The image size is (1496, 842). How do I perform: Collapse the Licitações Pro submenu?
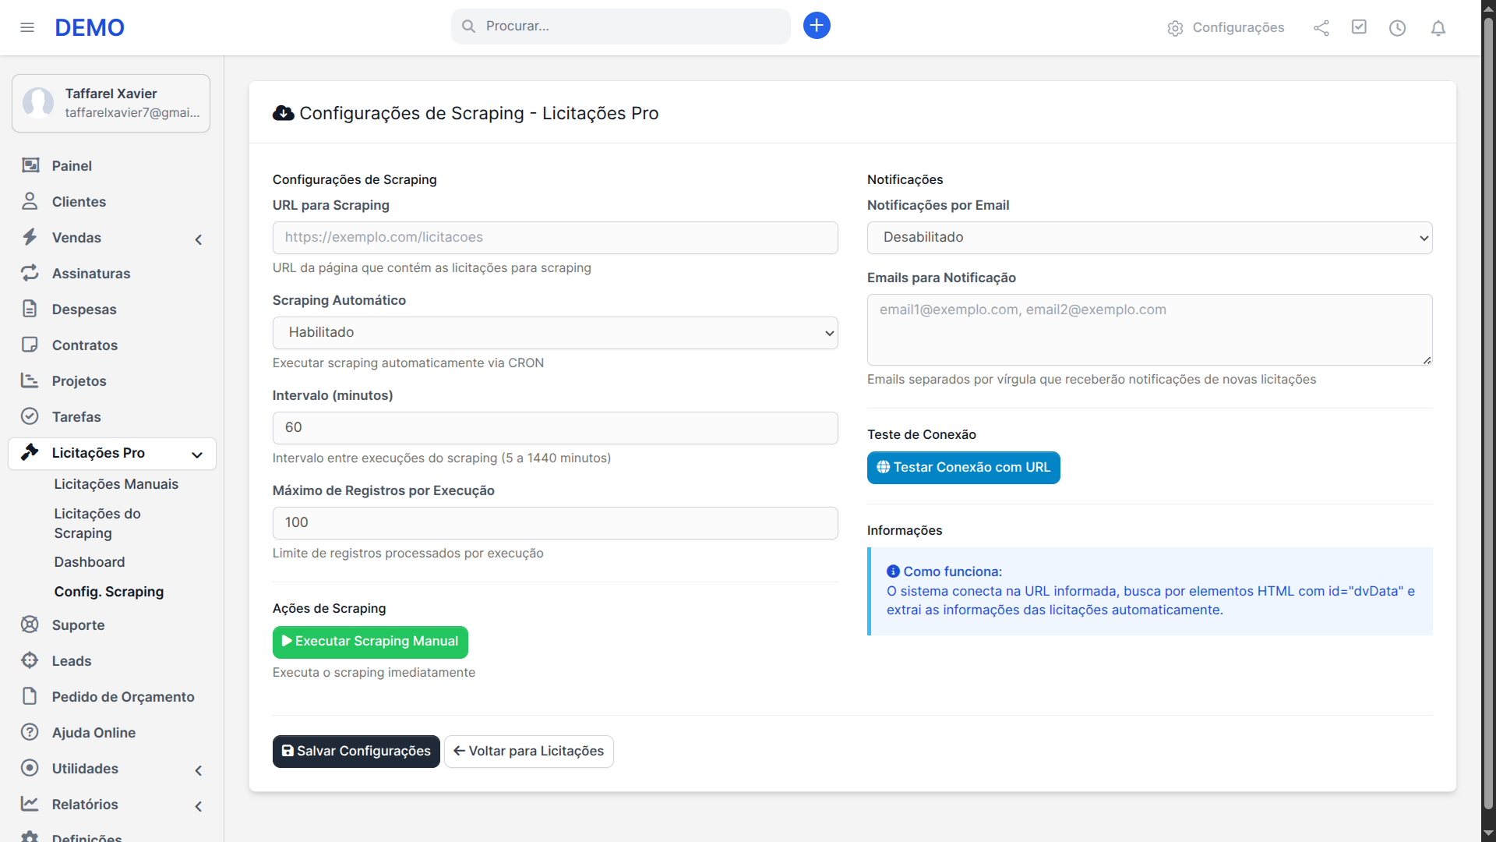click(198, 454)
